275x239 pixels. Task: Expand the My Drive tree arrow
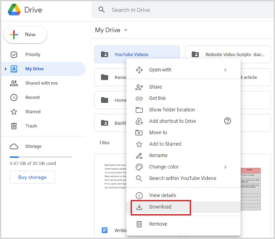point(6,69)
